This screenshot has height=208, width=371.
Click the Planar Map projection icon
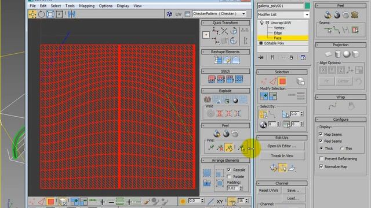[x=328, y=54]
